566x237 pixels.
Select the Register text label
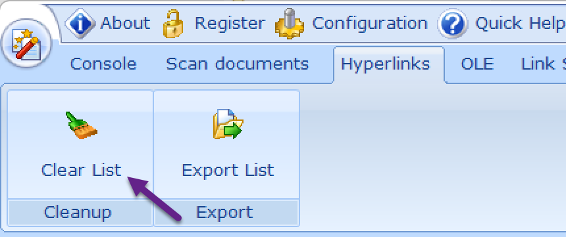pos(230,24)
